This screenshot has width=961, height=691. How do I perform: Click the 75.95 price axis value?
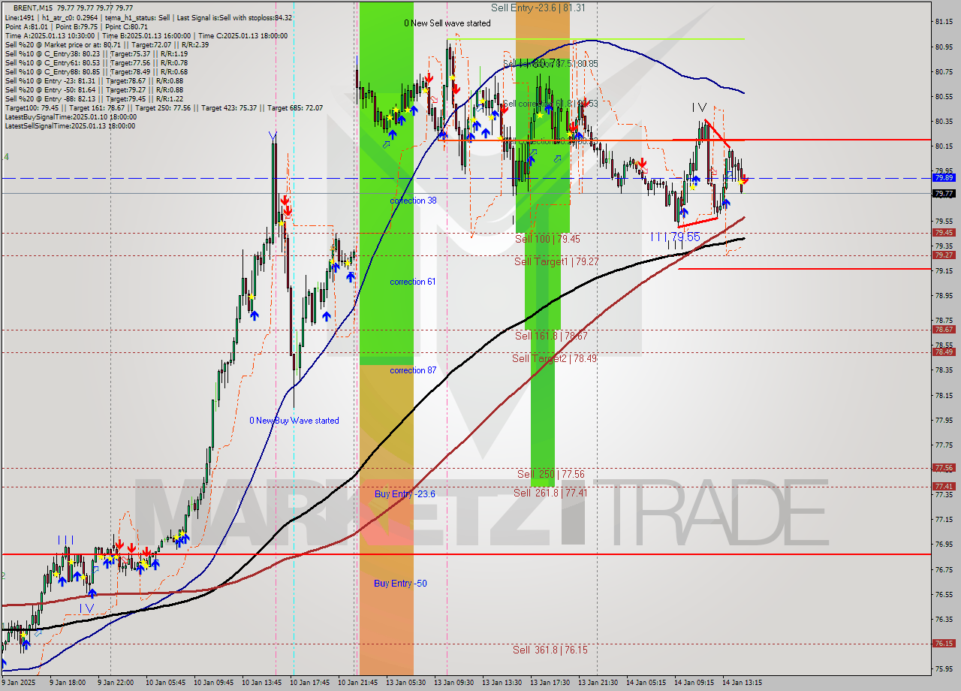(x=944, y=668)
